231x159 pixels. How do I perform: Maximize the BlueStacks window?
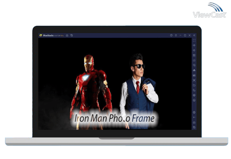pyautogui.click(x=185, y=35)
